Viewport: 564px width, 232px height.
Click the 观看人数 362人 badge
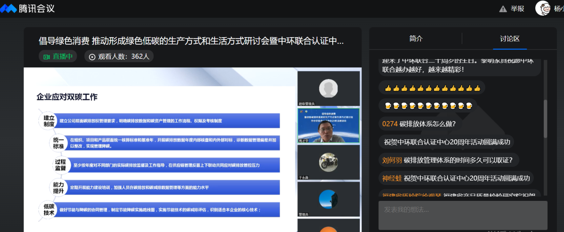119,56
